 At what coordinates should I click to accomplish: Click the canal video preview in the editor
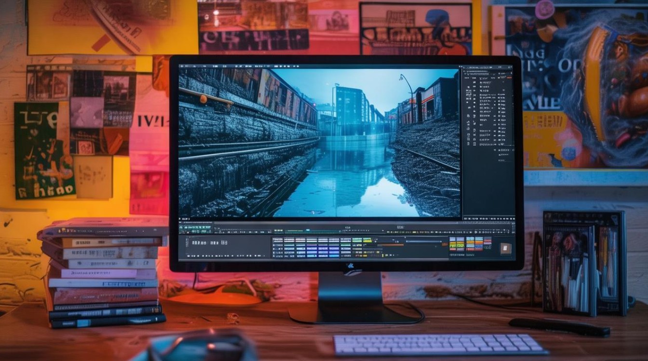tap(319, 142)
